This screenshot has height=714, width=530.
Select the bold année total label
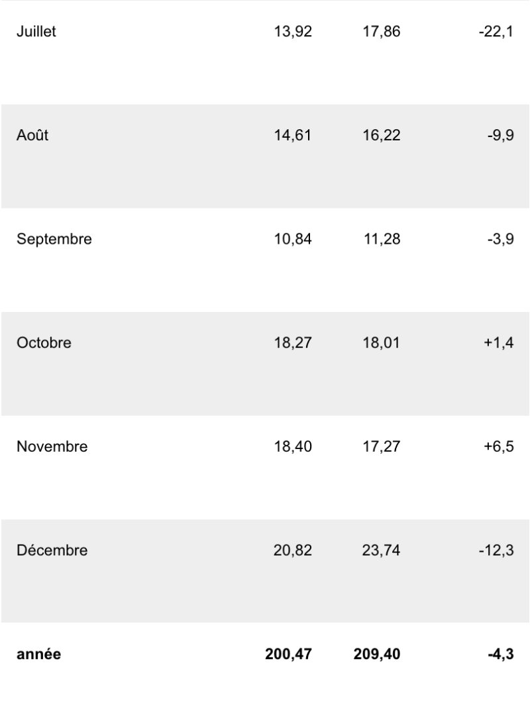click(x=38, y=654)
